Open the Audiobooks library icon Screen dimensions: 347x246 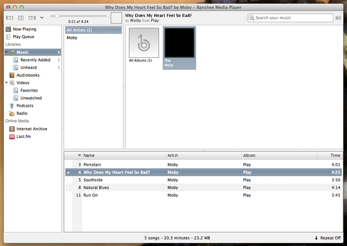(x=12, y=75)
